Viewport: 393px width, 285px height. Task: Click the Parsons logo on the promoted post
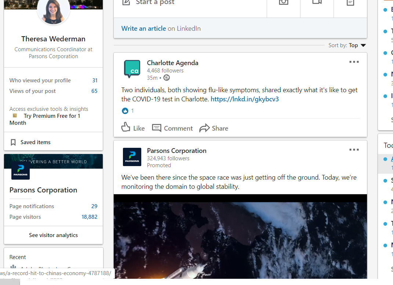tap(132, 157)
